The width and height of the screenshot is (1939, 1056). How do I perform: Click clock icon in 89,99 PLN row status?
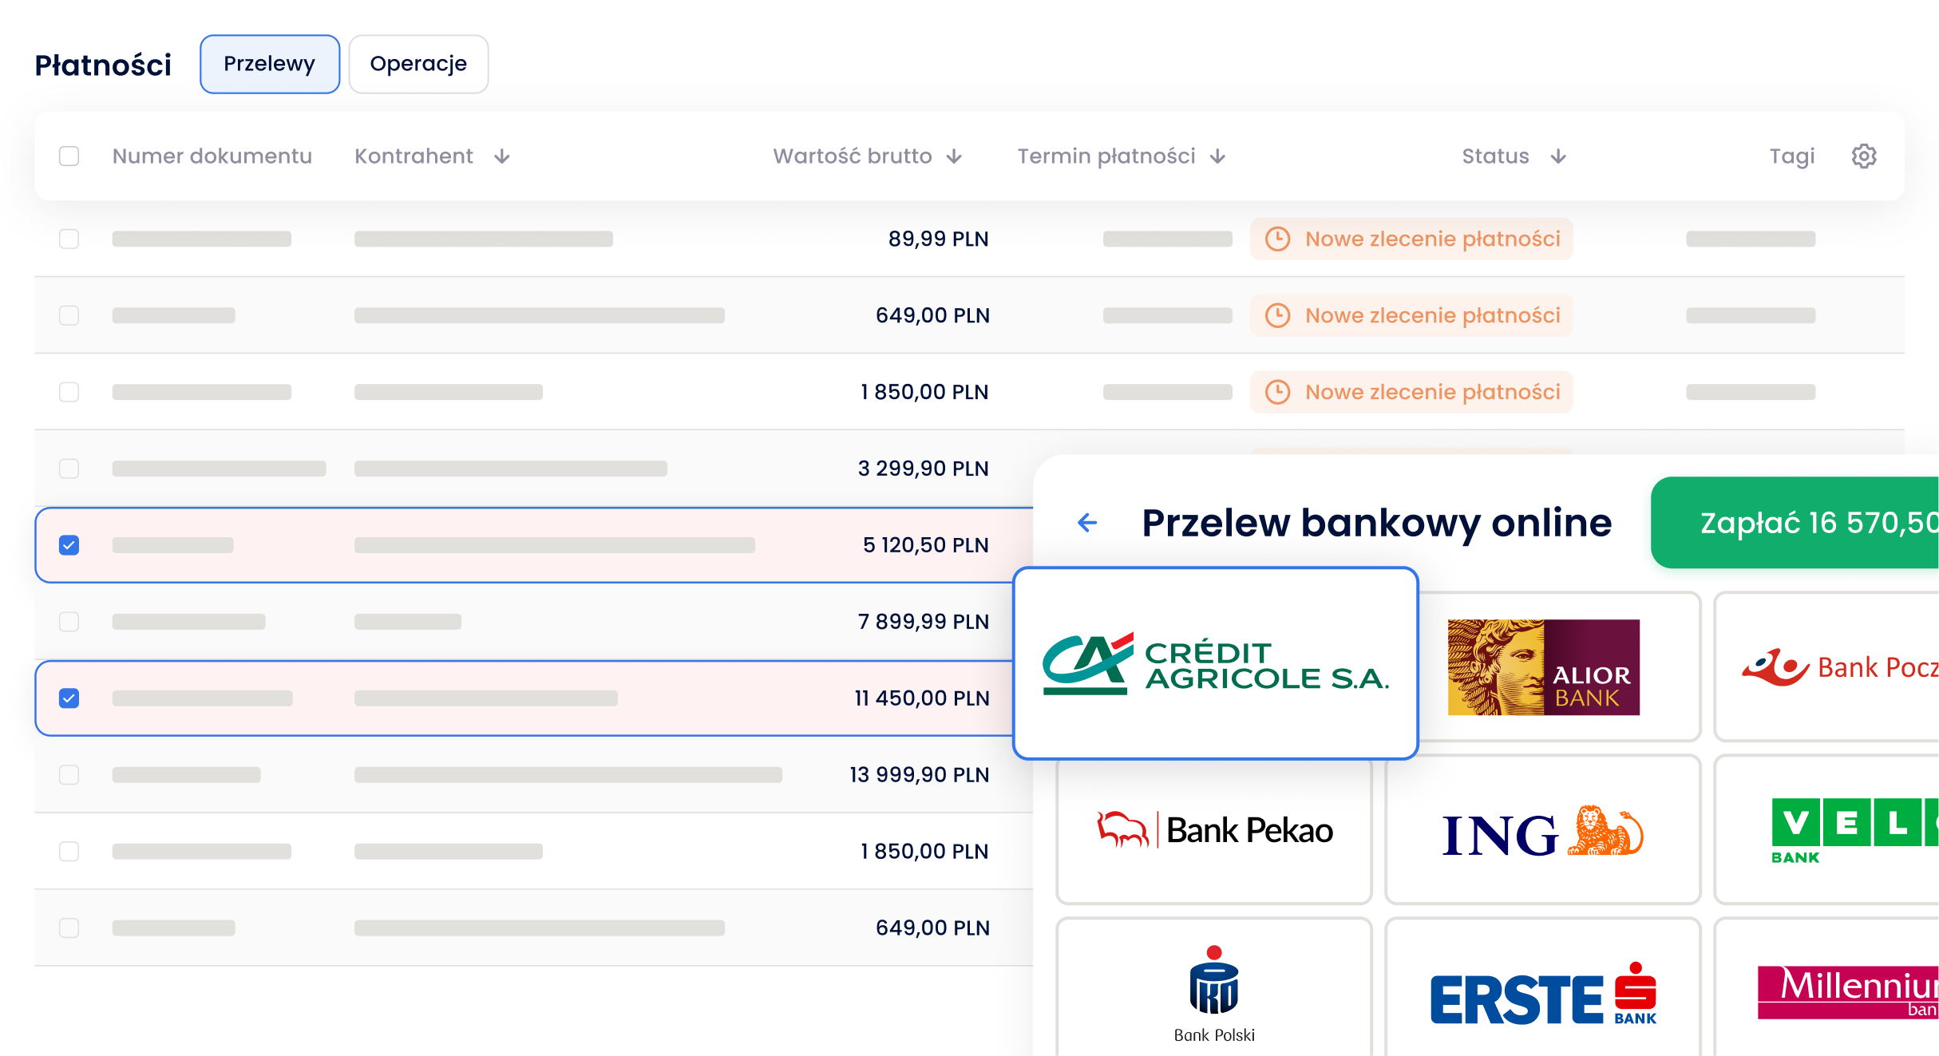point(1278,239)
